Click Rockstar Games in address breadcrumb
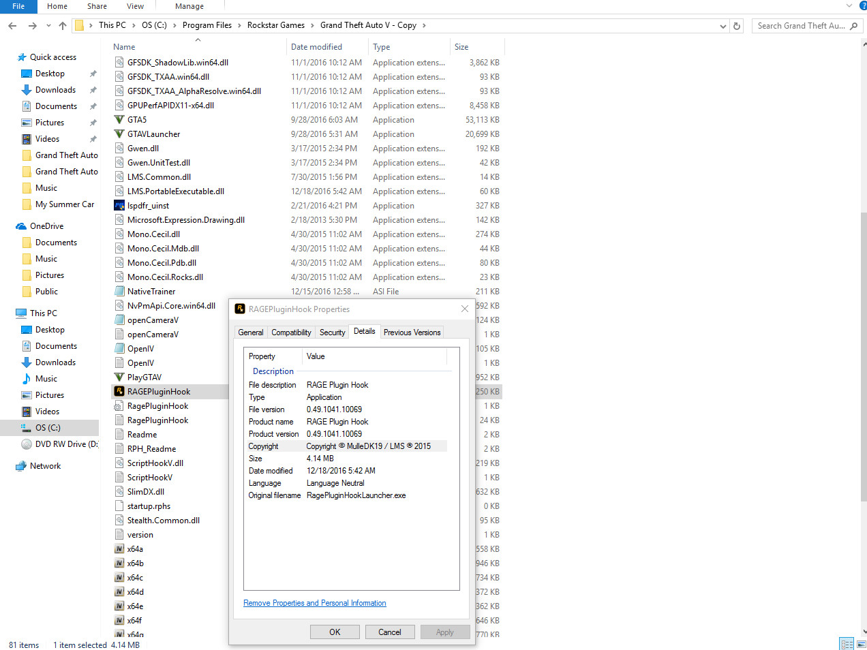Image resolution: width=867 pixels, height=650 pixels. point(276,25)
